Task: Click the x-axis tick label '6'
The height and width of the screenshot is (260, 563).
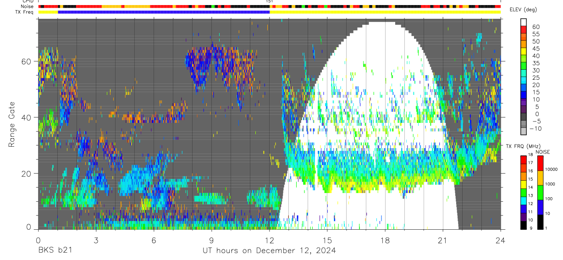Action: point(154,240)
